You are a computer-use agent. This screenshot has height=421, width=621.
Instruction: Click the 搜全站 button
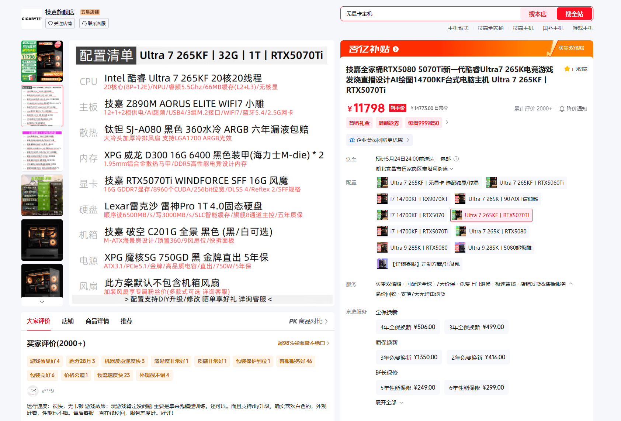574,14
